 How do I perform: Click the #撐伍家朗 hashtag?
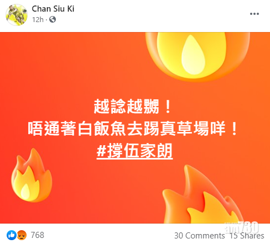click(134, 151)
